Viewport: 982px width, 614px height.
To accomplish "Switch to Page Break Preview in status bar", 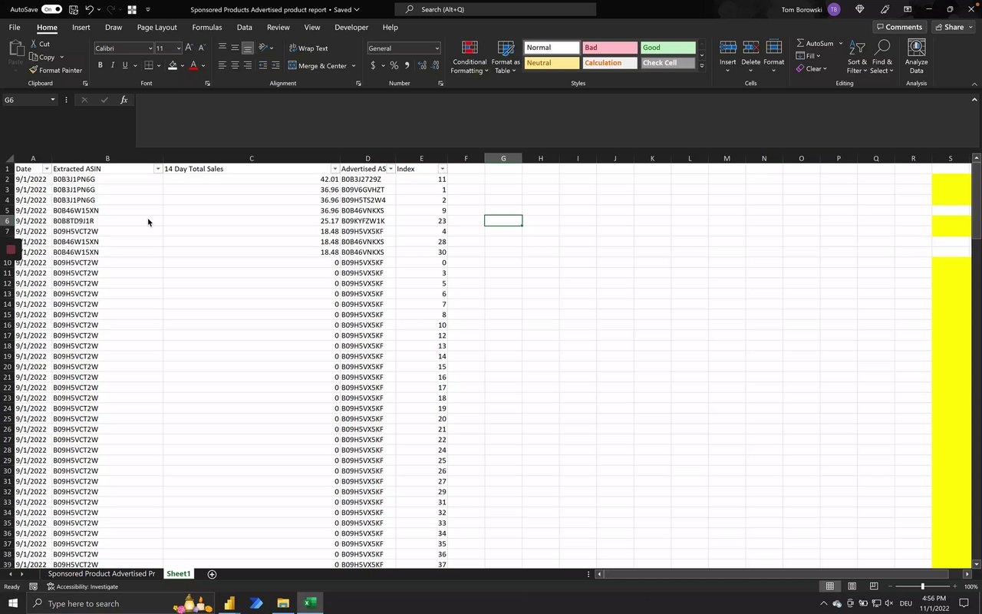I will (x=874, y=586).
